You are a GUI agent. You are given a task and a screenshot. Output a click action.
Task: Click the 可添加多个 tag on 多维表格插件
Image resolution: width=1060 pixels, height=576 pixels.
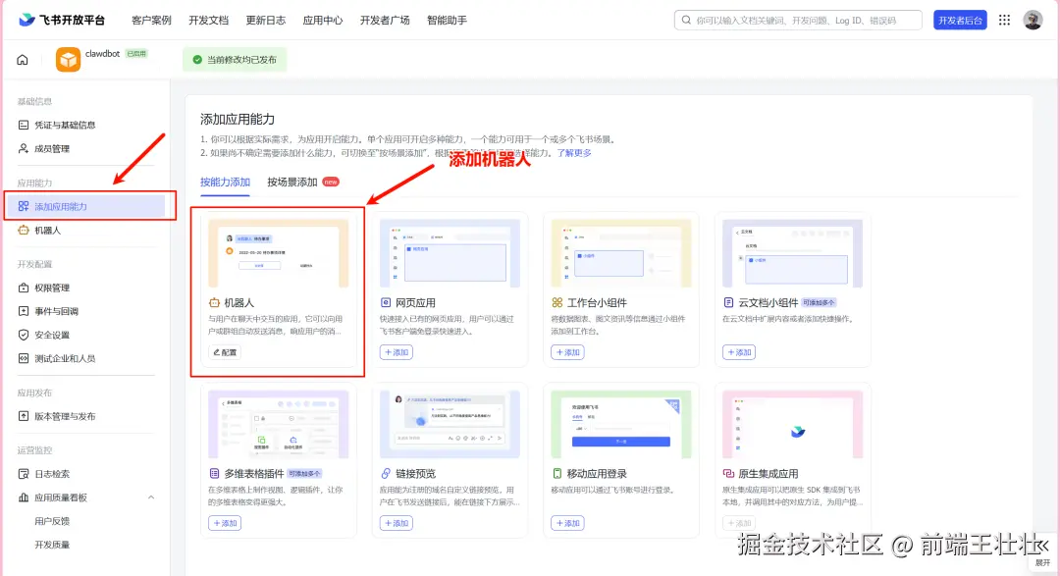tap(305, 473)
